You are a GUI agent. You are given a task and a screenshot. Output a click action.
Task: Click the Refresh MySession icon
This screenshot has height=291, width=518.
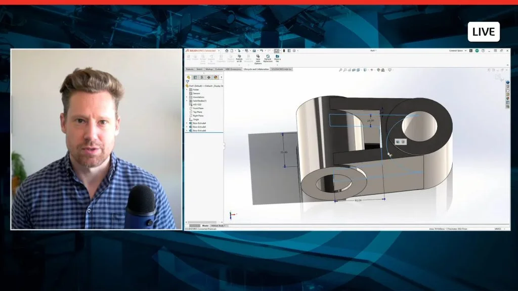tap(268, 59)
